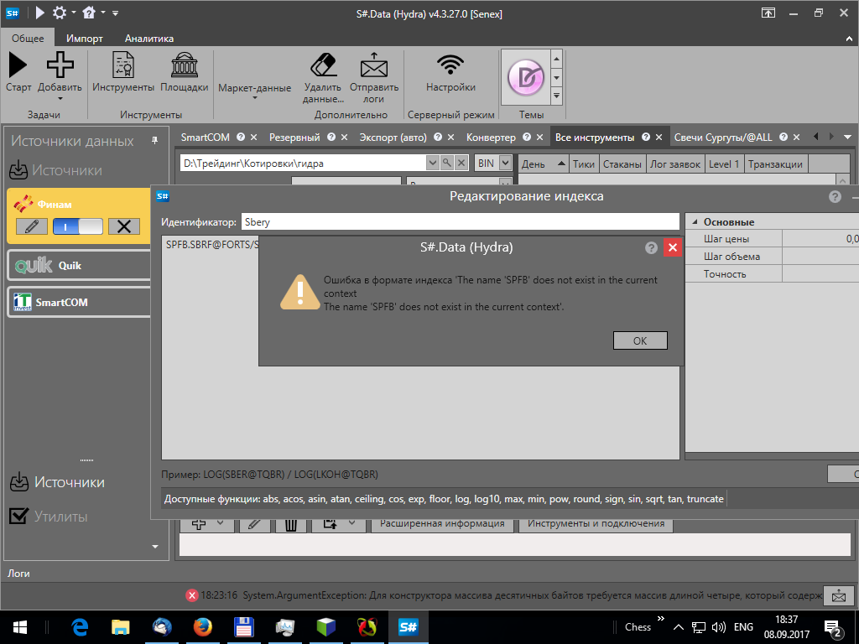The height and width of the screenshot is (644, 859).
Task: Click the gear icon in title bar
Action: tap(60, 12)
